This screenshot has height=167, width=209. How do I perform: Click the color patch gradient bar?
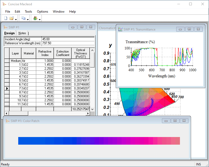click(x=99, y=141)
